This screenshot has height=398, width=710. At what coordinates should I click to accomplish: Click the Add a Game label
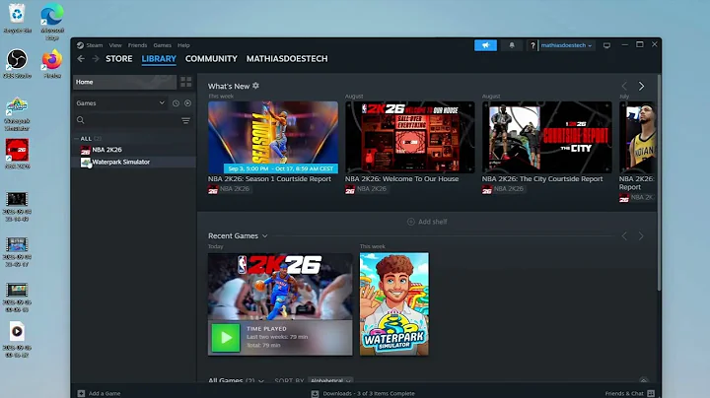pos(105,393)
